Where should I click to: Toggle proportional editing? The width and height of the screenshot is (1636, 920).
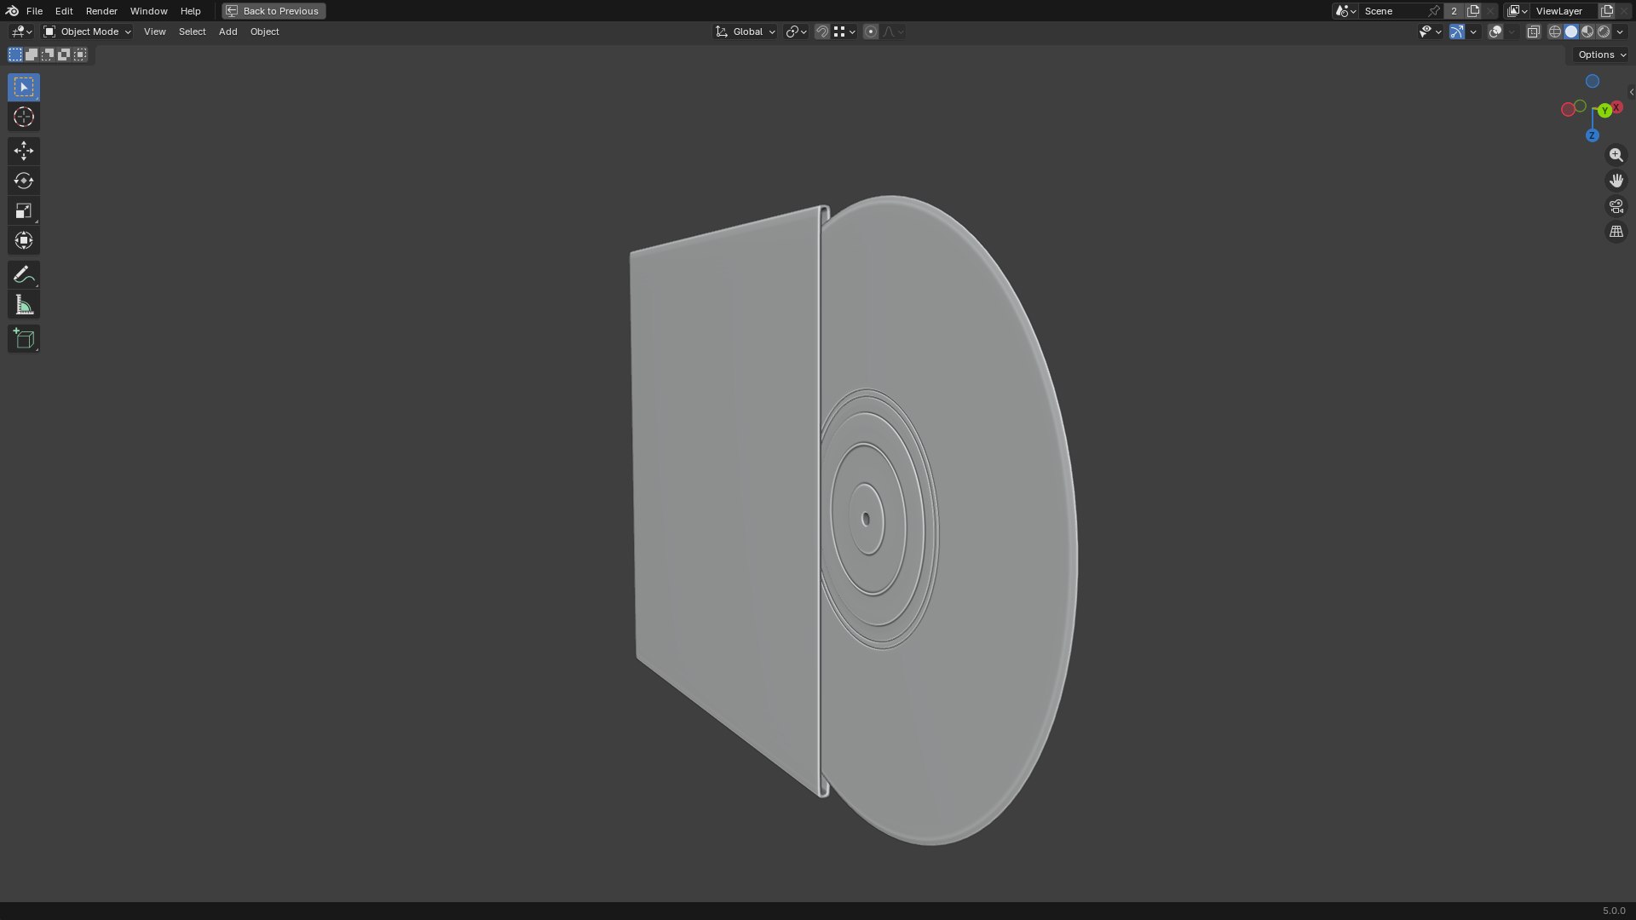pyautogui.click(x=870, y=32)
